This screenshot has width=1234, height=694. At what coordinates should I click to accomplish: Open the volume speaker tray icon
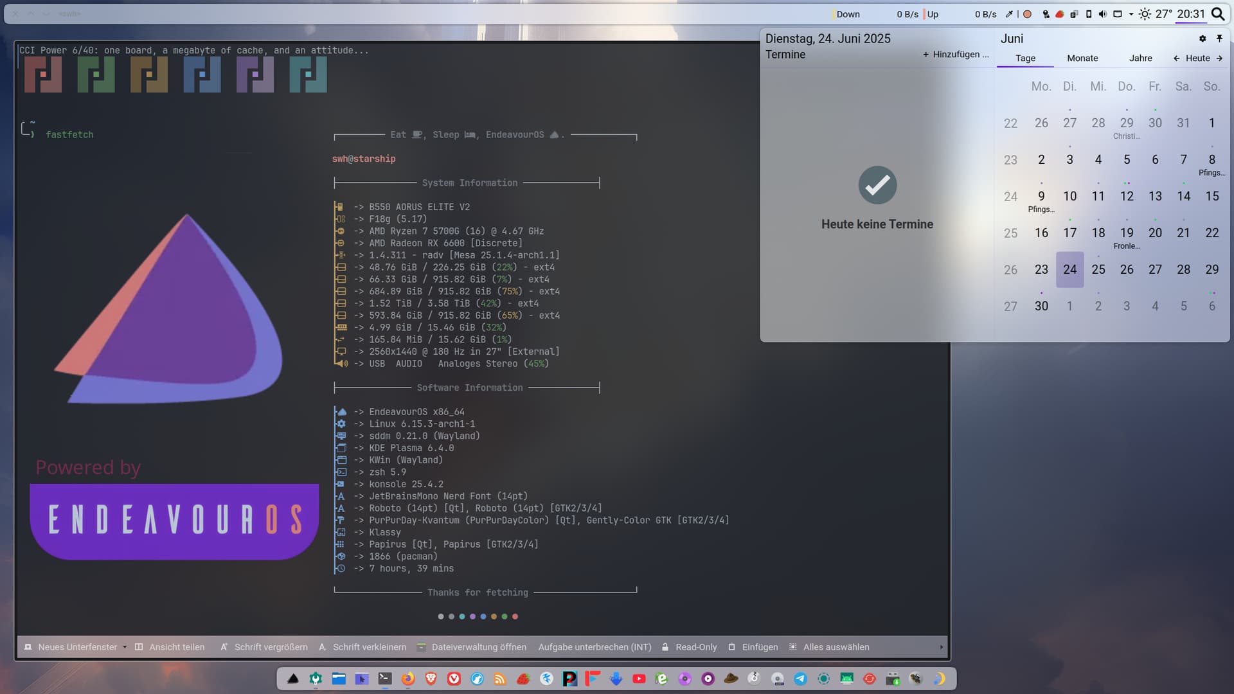click(x=1103, y=14)
